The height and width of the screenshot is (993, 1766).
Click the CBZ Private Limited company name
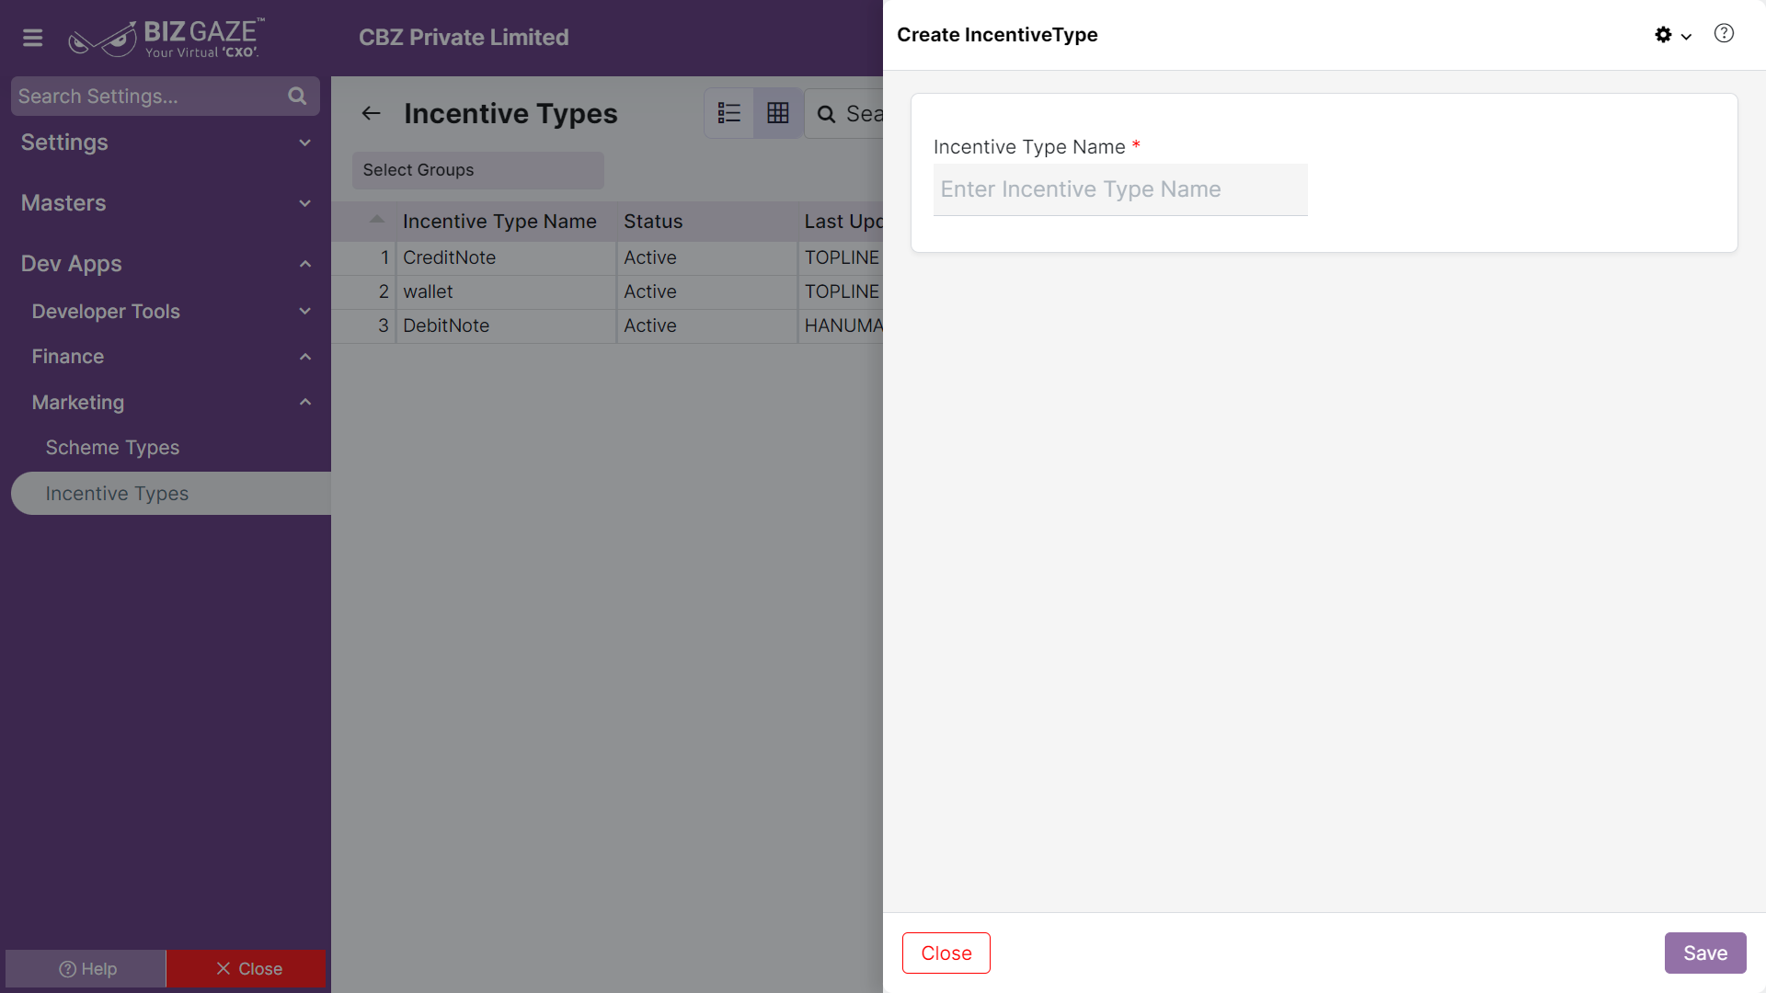click(464, 38)
